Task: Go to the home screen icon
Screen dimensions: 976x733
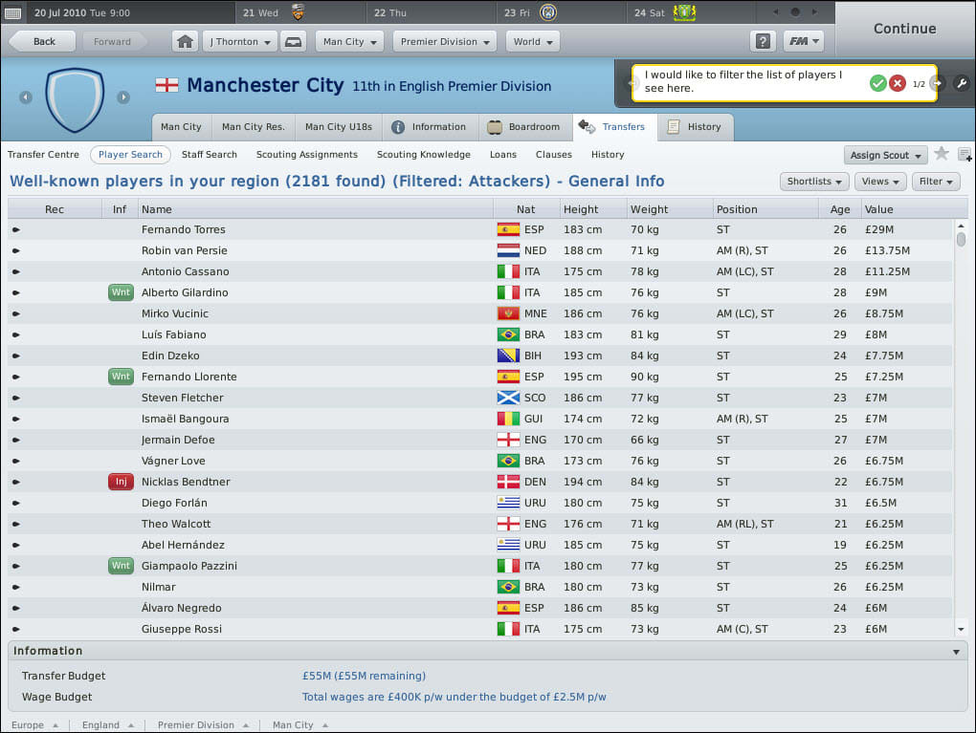Action: pyautogui.click(x=185, y=42)
